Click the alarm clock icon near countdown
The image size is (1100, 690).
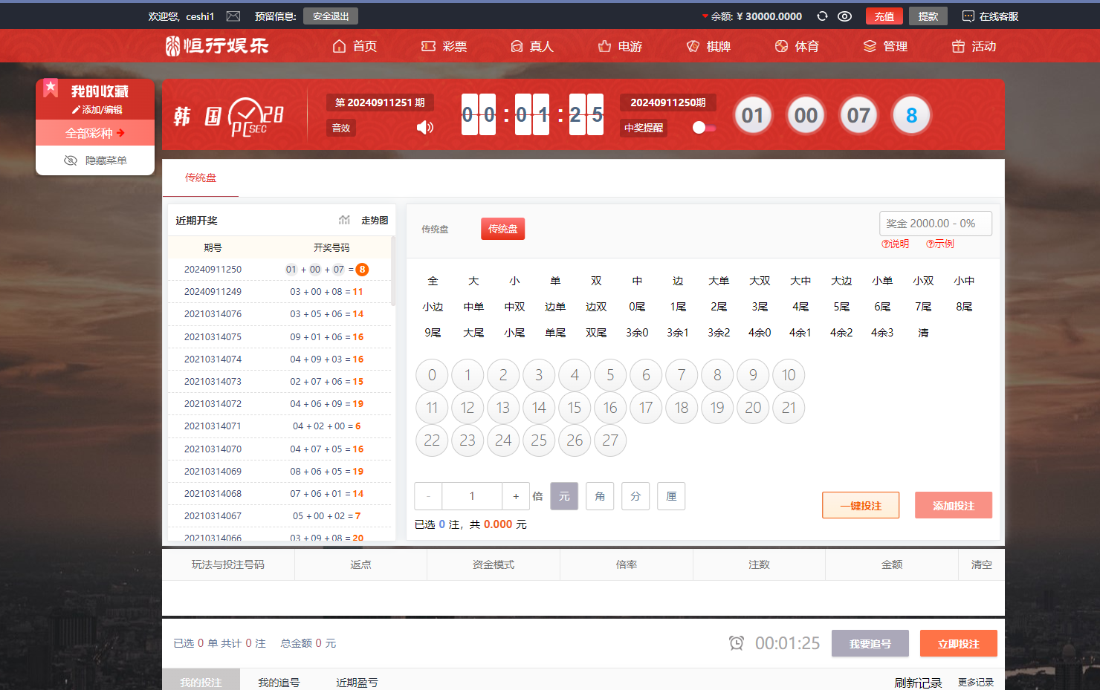736,643
